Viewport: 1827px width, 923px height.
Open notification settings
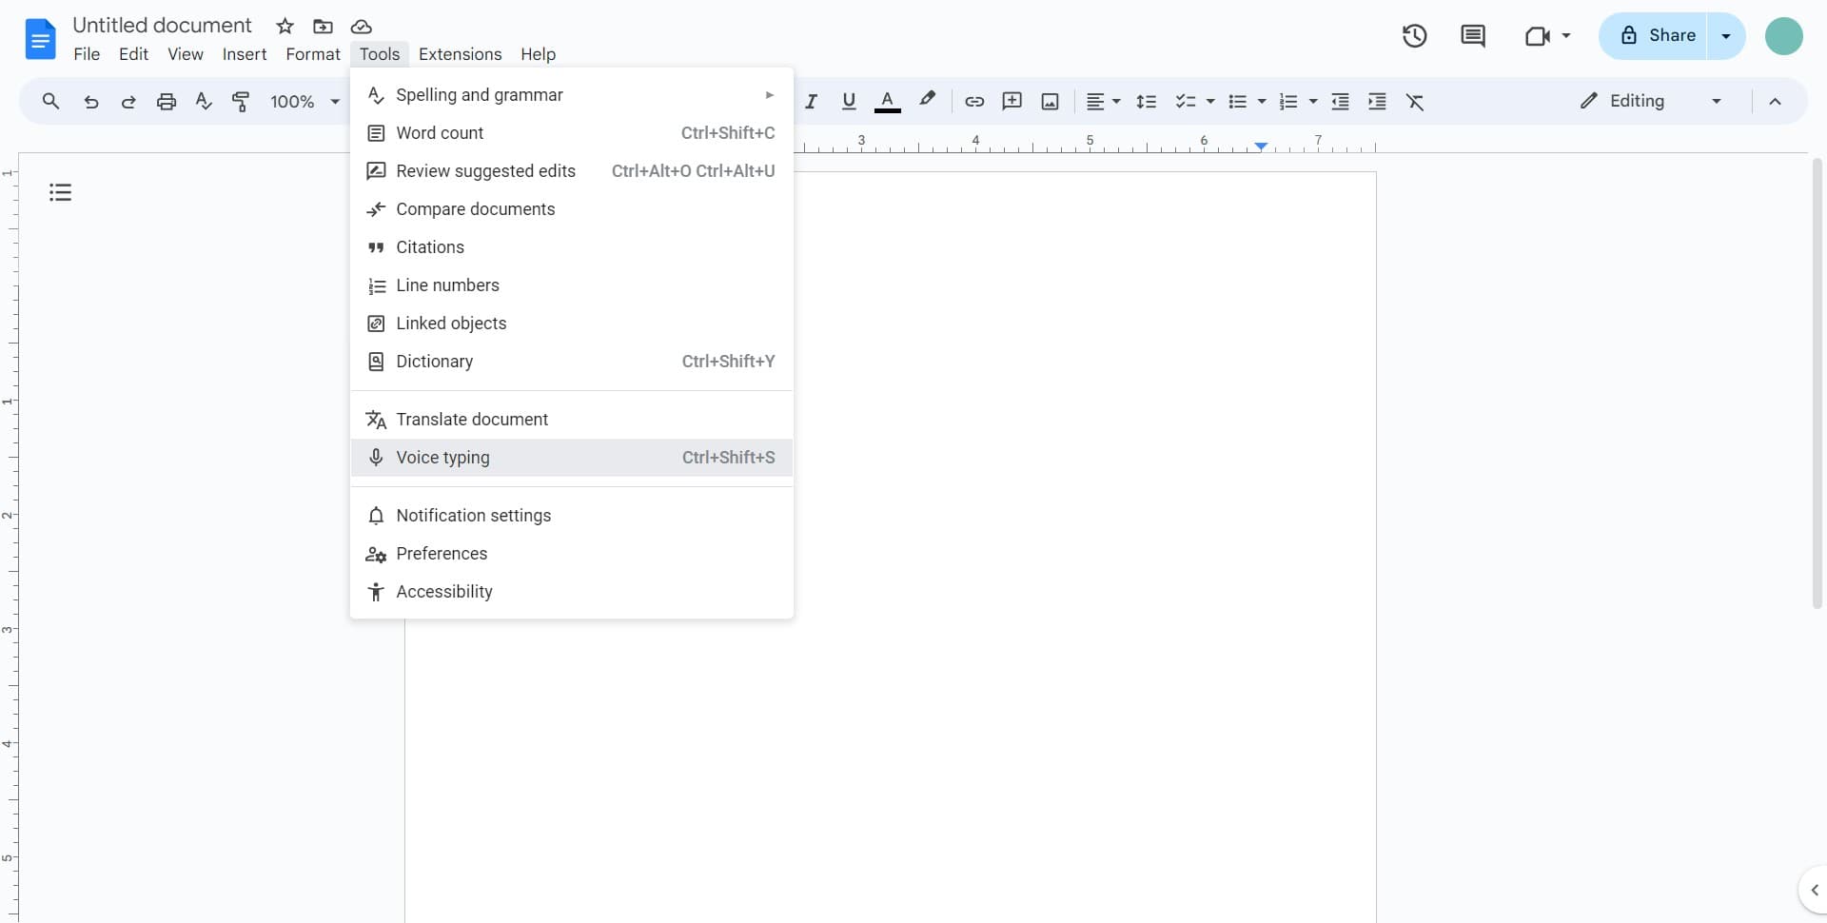(473, 515)
